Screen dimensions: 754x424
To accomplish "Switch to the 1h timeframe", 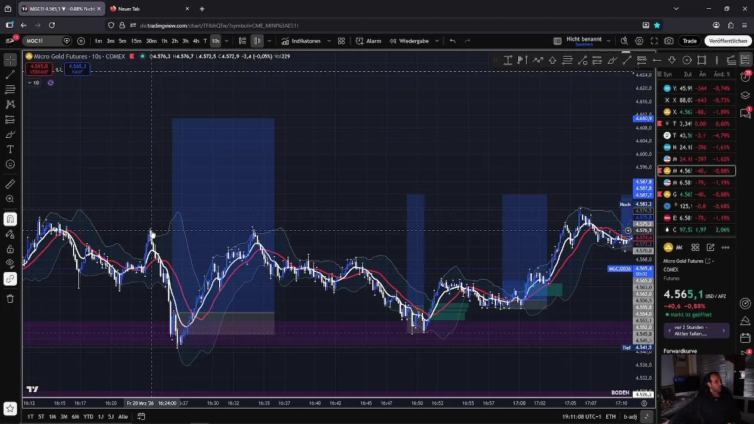I will click(x=164, y=41).
